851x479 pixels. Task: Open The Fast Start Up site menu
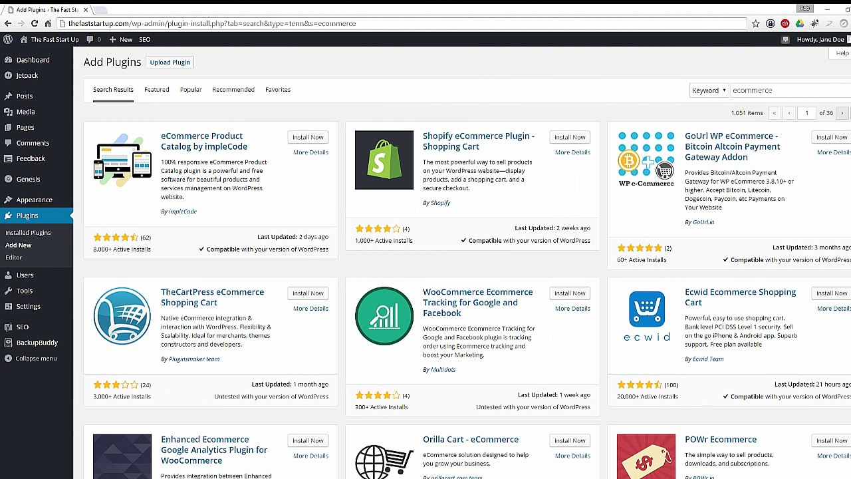click(x=49, y=39)
